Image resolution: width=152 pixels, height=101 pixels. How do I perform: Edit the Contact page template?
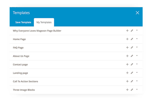click(132, 64)
